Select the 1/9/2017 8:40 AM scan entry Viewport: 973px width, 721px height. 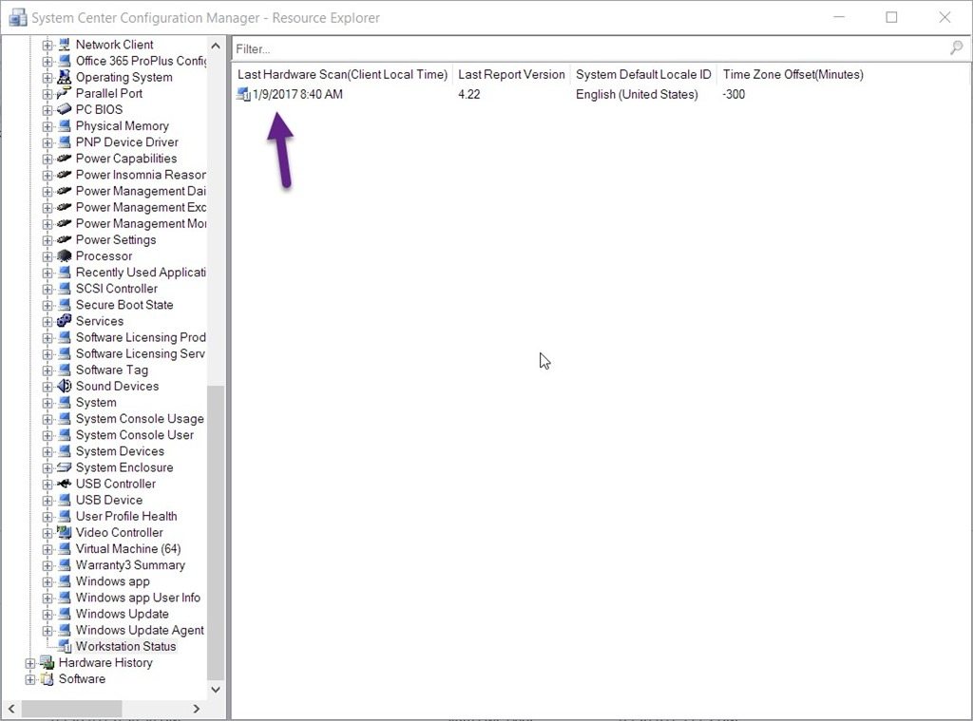click(297, 94)
